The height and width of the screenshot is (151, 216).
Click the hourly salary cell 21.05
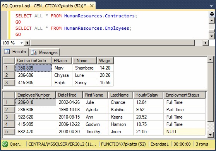pyautogui.click(x=148, y=132)
